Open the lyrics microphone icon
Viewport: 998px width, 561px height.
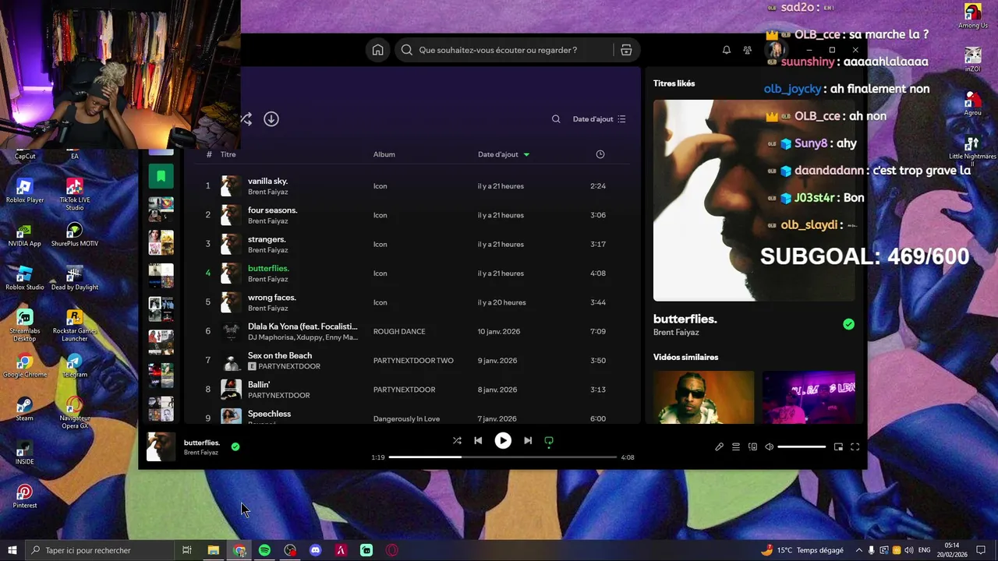719,446
